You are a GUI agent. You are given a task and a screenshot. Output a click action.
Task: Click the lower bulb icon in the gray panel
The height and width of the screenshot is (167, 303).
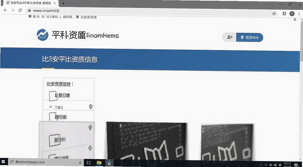[90, 148]
